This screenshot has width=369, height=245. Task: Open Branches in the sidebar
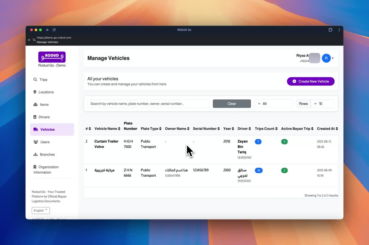52,154
